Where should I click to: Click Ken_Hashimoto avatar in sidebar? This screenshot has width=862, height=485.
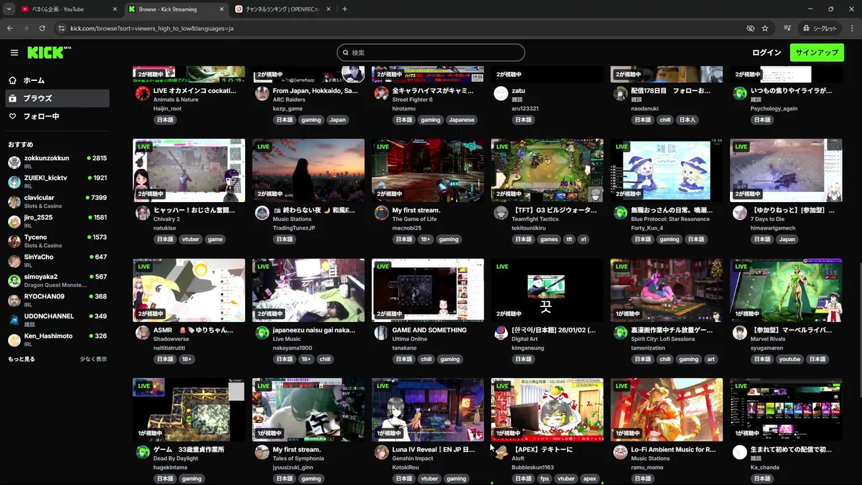[14, 340]
